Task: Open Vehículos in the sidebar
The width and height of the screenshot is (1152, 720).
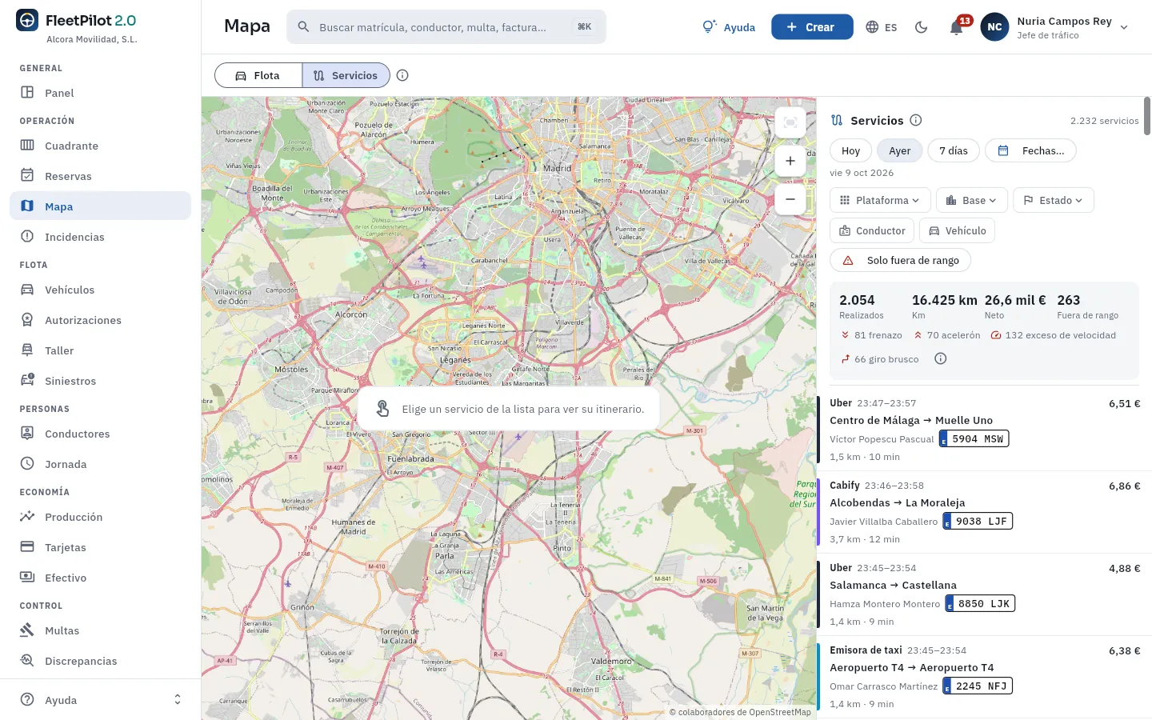Action: click(101, 290)
